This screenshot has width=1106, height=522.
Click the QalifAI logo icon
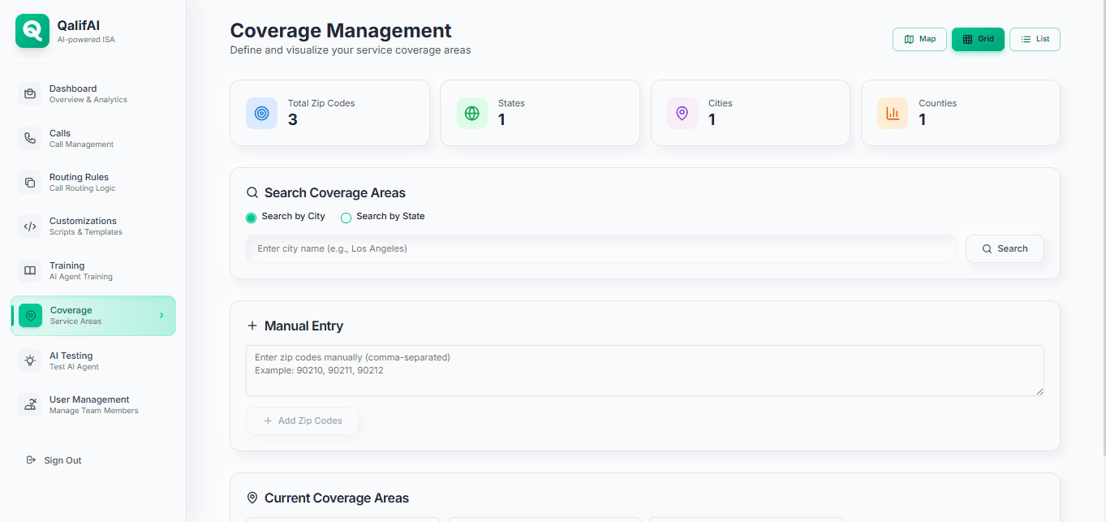coord(32,31)
